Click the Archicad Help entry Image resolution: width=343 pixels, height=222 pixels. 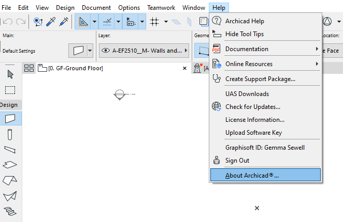tap(266, 21)
